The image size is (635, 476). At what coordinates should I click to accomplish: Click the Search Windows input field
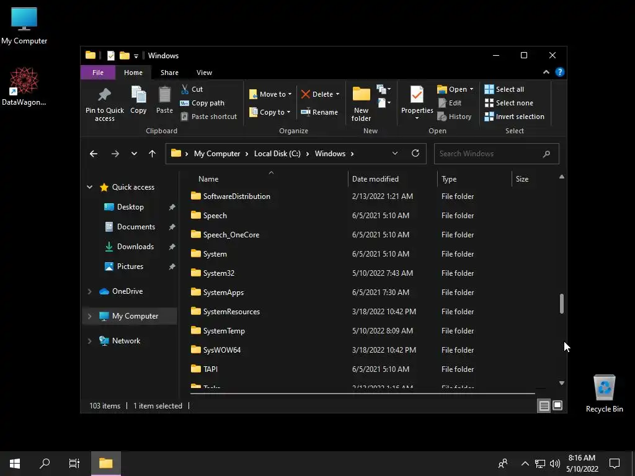pos(497,154)
